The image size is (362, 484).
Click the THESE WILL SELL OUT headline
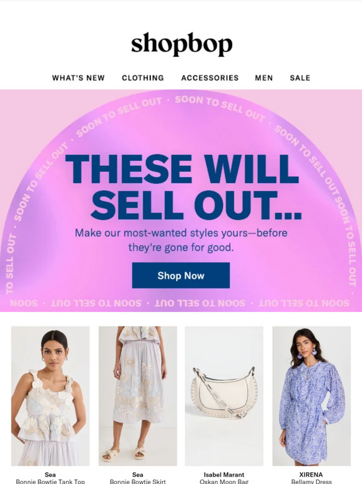pos(183,187)
